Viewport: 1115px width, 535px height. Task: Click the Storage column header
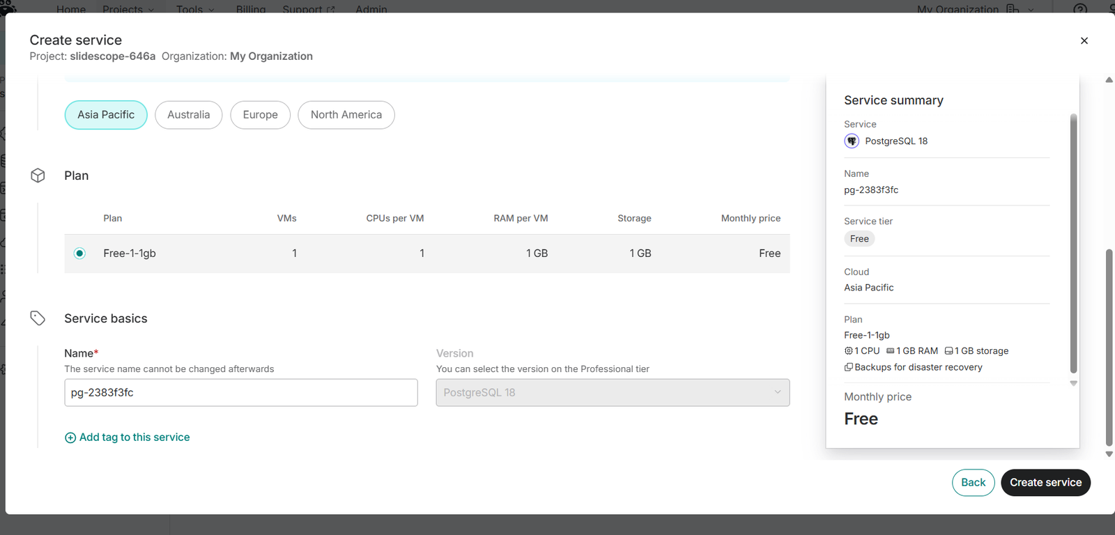coord(634,218)
